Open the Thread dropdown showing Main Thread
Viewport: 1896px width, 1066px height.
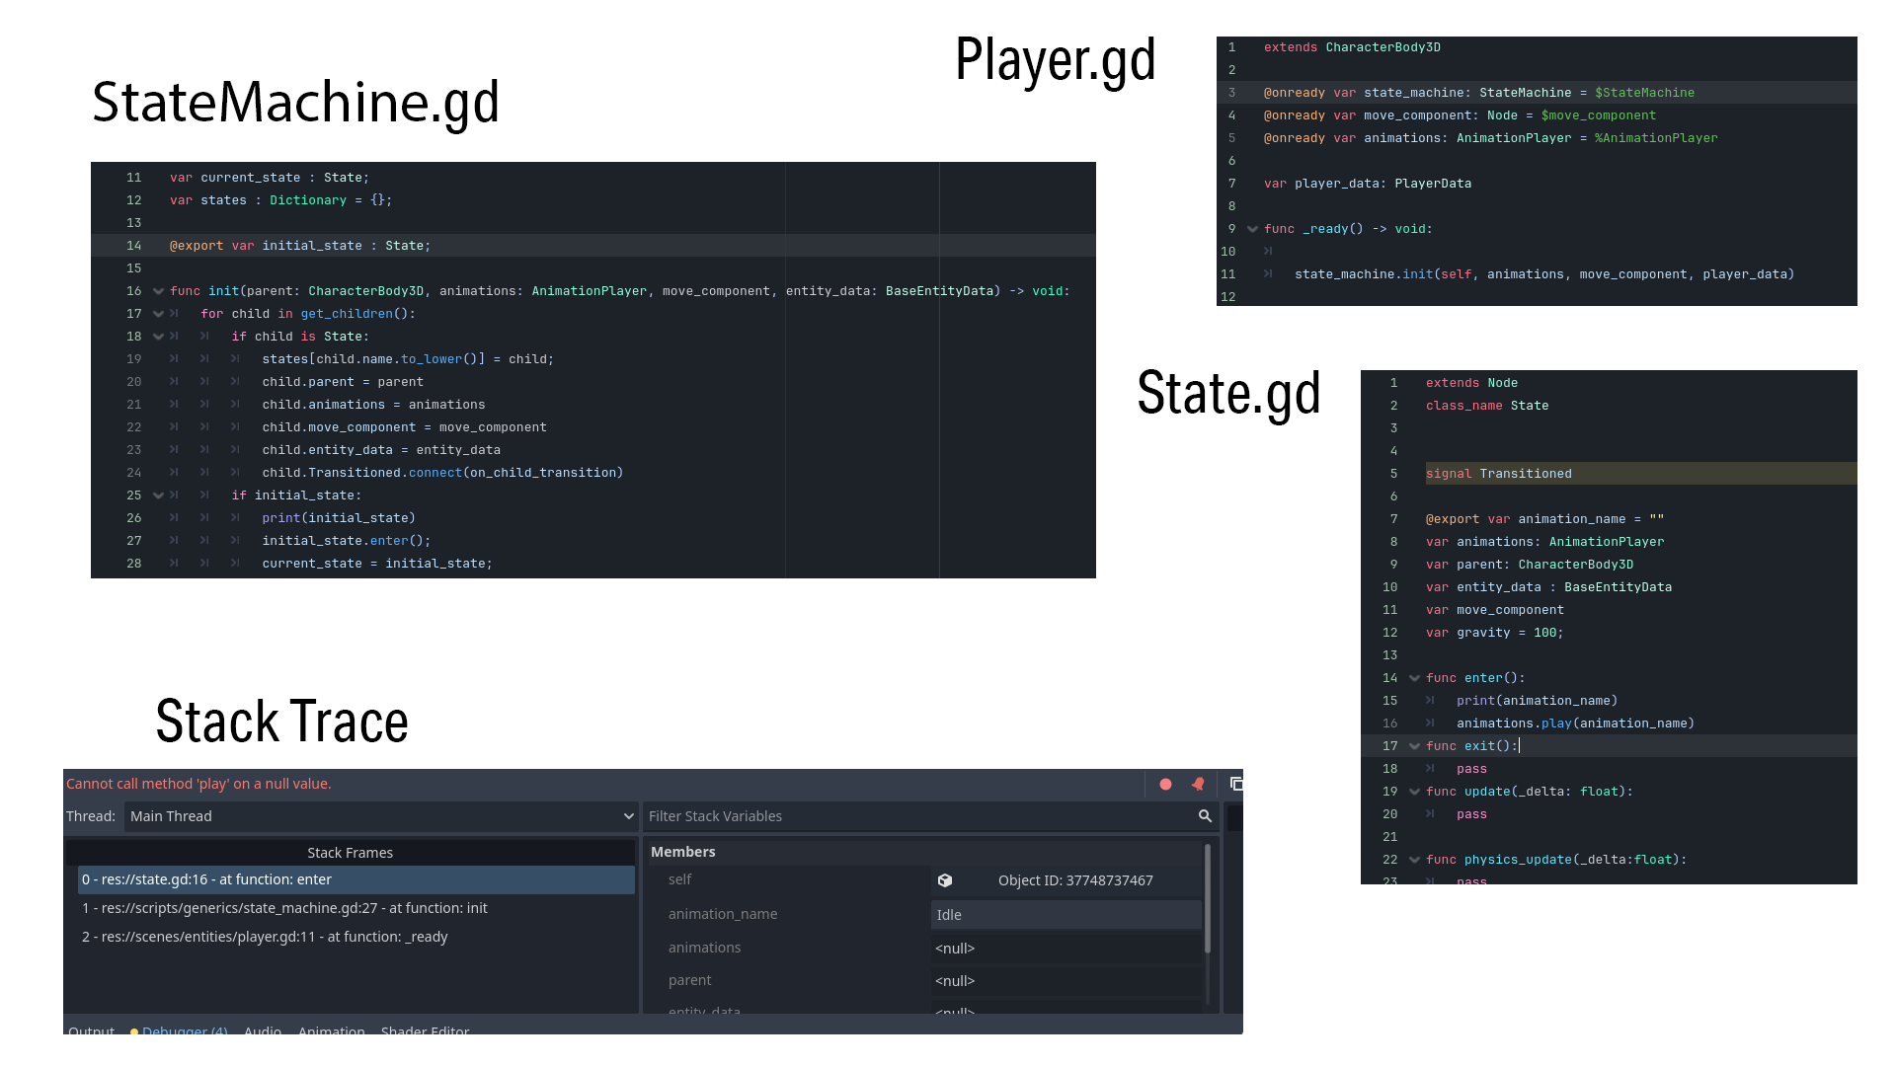click(x=381, y=816)
